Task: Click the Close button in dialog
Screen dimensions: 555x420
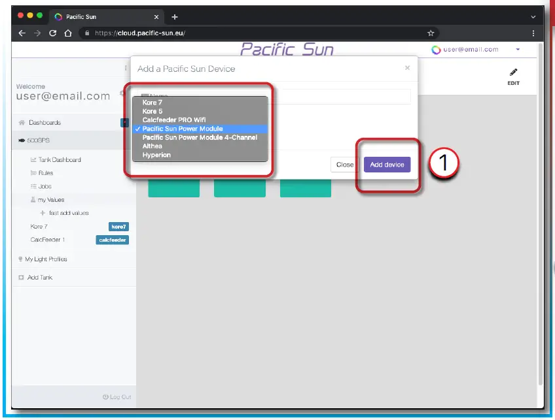Action: (x=345, y=165)
